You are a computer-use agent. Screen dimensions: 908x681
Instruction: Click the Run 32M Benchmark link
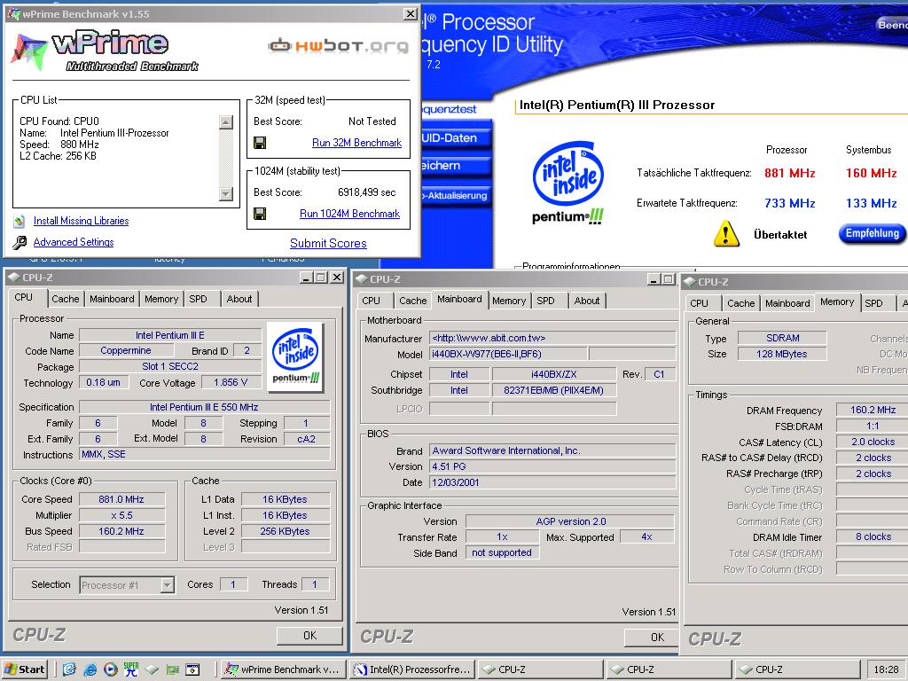click(356, 143)
